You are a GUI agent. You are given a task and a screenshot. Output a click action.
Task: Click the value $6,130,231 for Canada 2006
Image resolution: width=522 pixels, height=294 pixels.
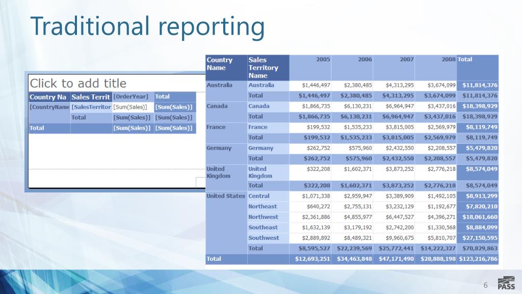(x=352, y=106)
